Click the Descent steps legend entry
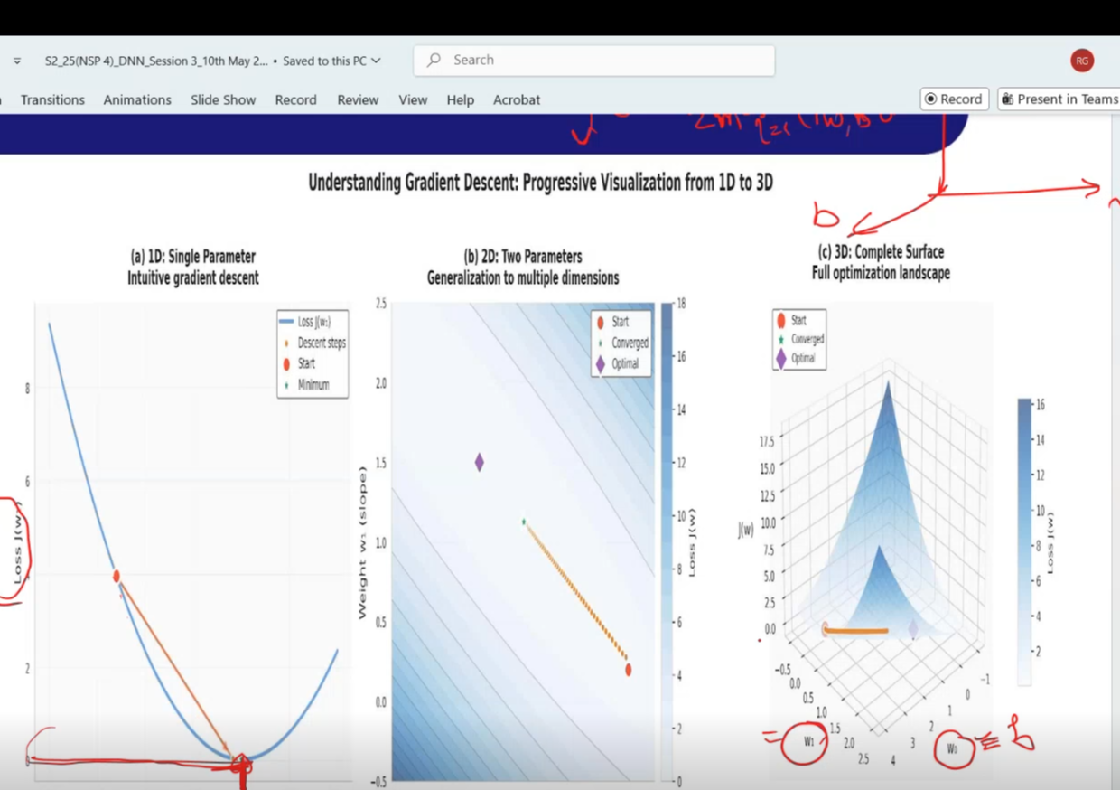 (313, 343)
